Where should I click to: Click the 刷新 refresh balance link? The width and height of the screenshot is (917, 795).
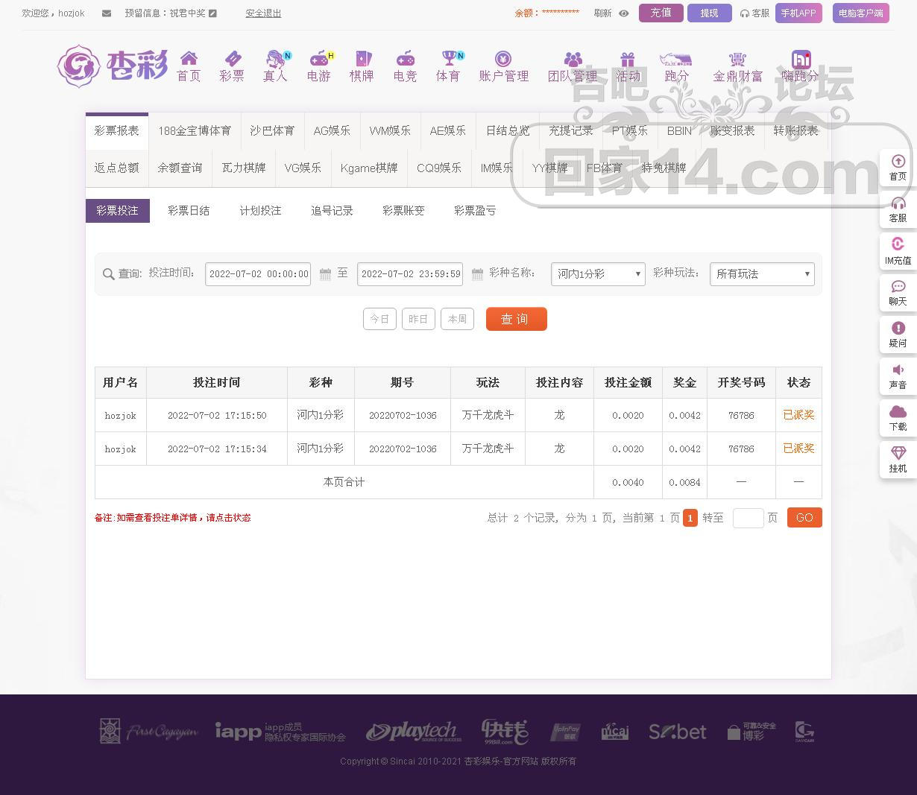(x=602, y=13)
